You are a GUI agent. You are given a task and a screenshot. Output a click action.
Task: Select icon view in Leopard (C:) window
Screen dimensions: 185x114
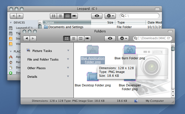coord(53,16)
